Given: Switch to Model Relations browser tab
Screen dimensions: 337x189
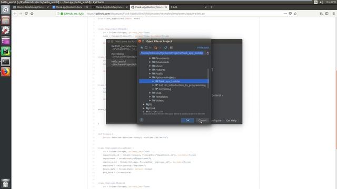Looking at the screenshot, I should [31, 7].
